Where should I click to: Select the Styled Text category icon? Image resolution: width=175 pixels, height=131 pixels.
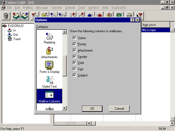pos(49,82)
